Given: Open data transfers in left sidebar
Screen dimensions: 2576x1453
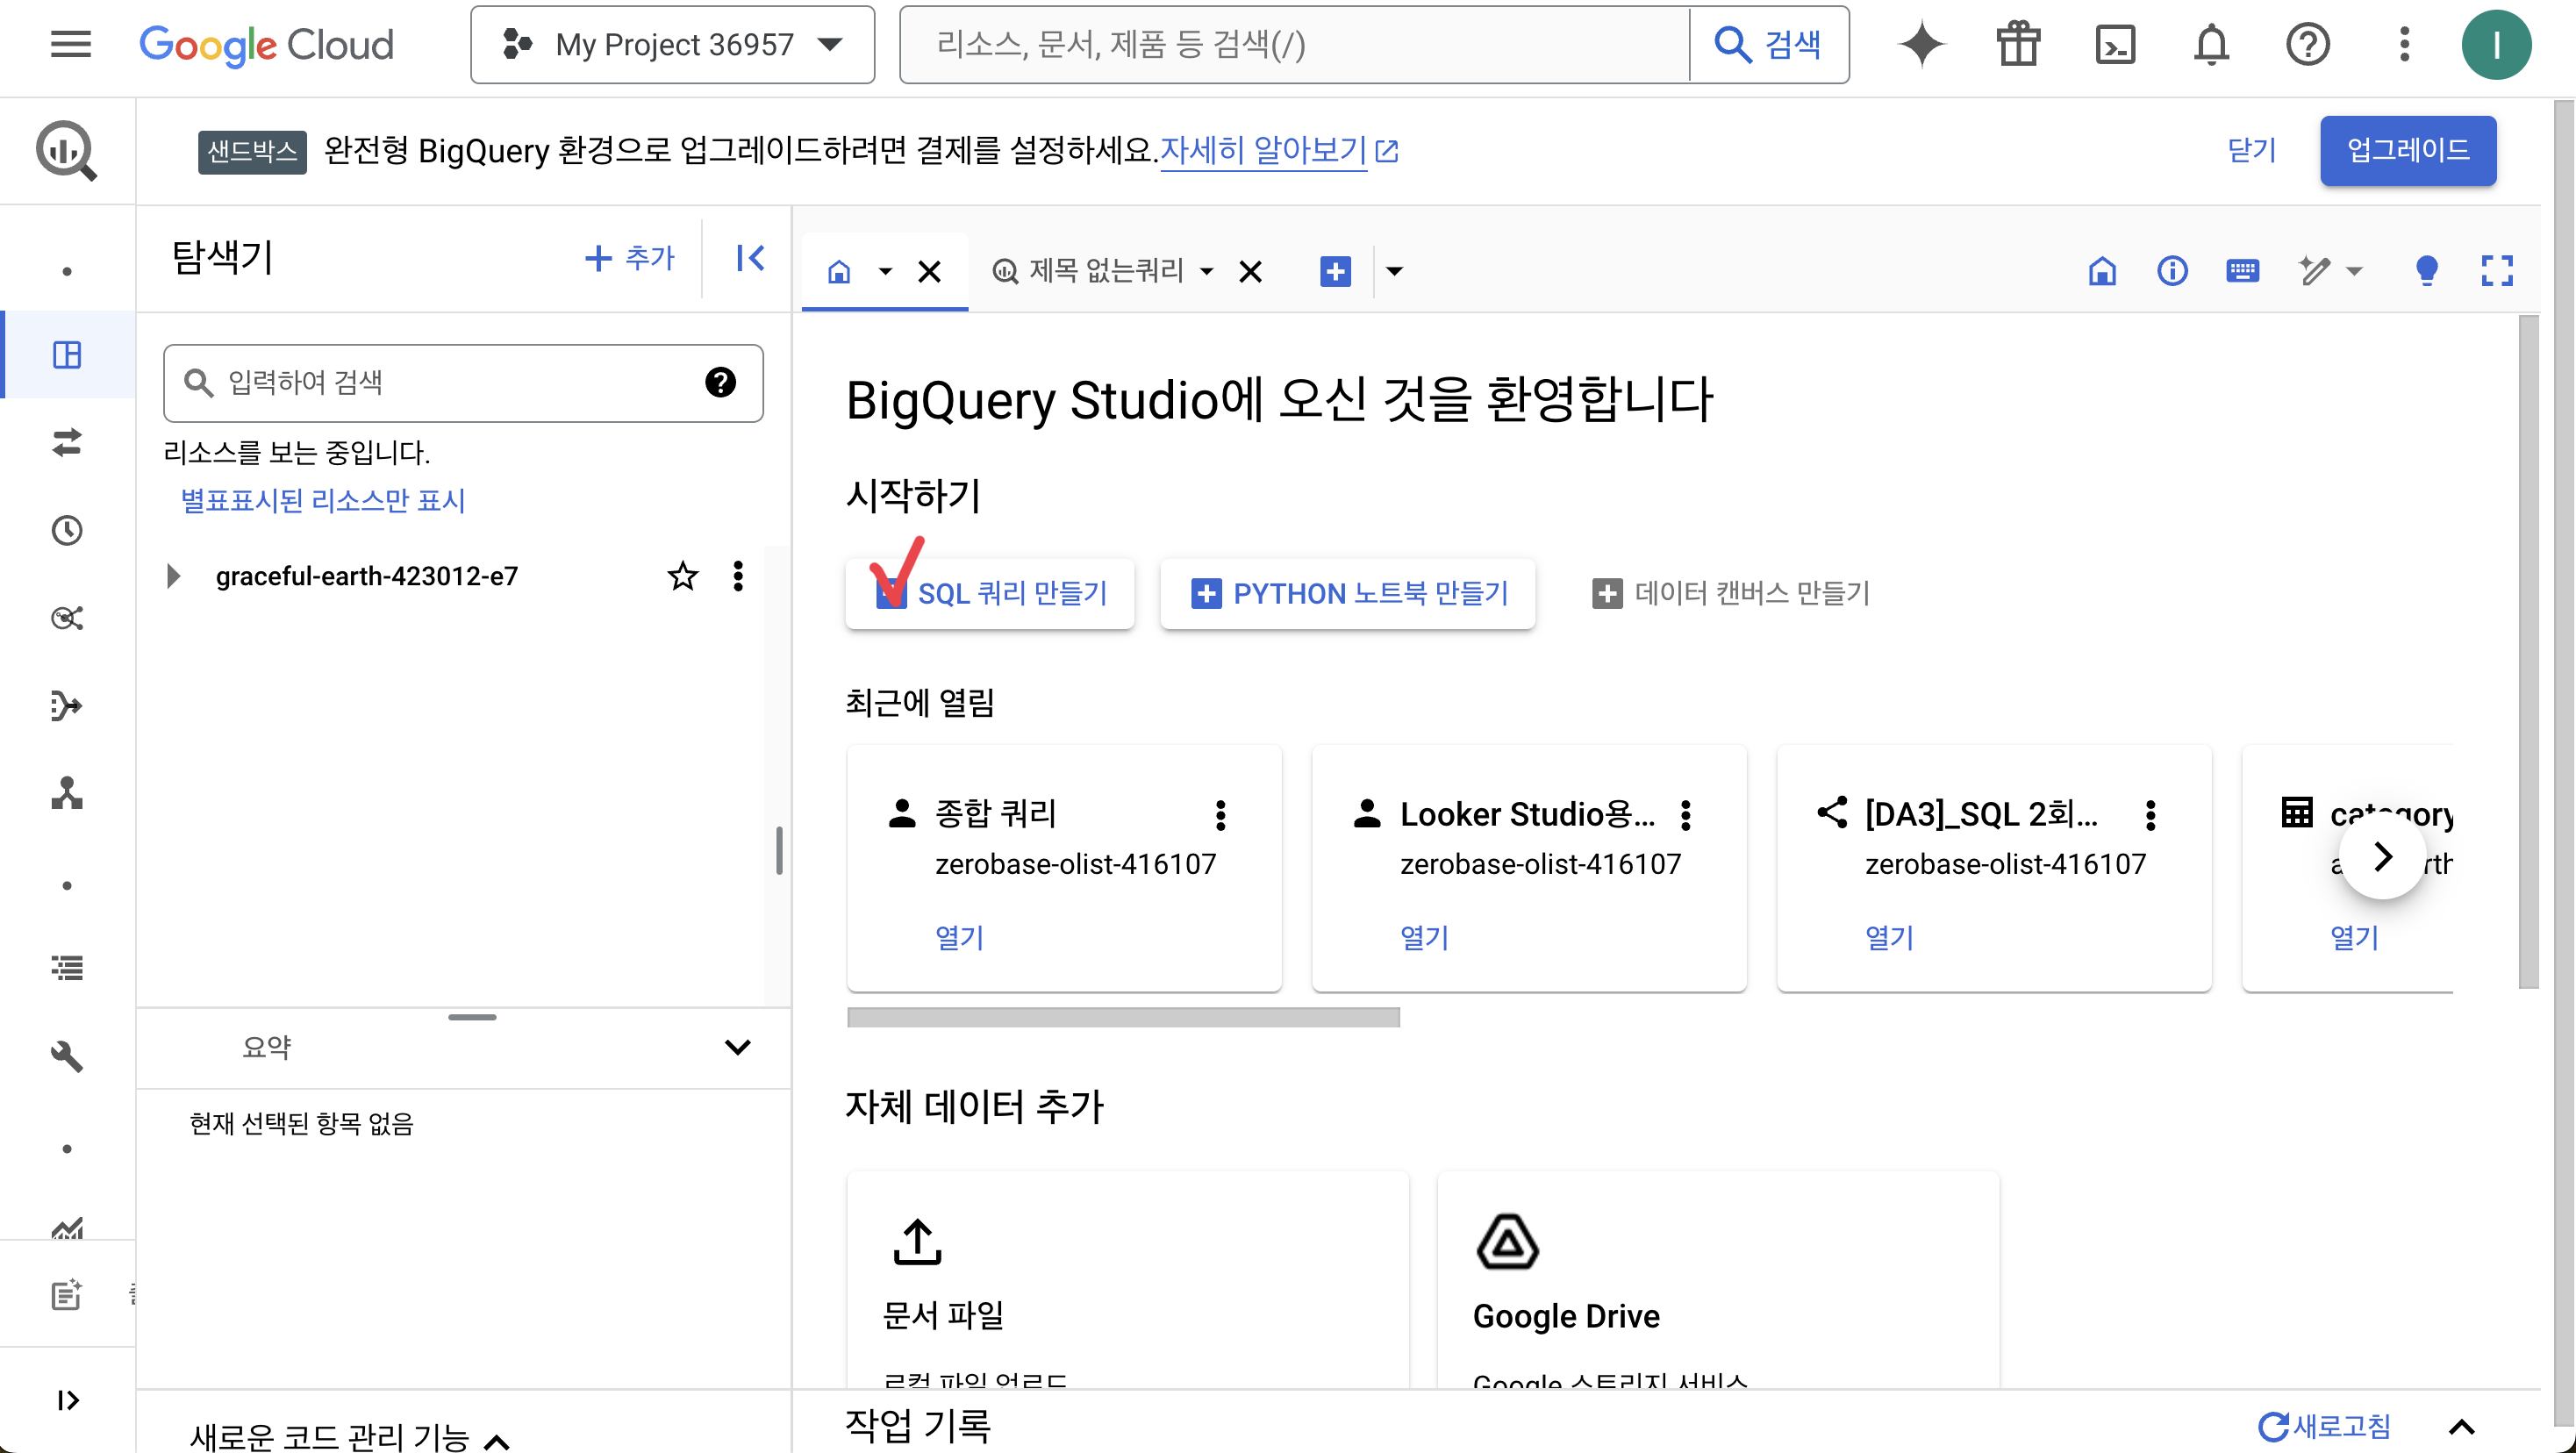Looking at the screenshot, I should tap(67, 442).
